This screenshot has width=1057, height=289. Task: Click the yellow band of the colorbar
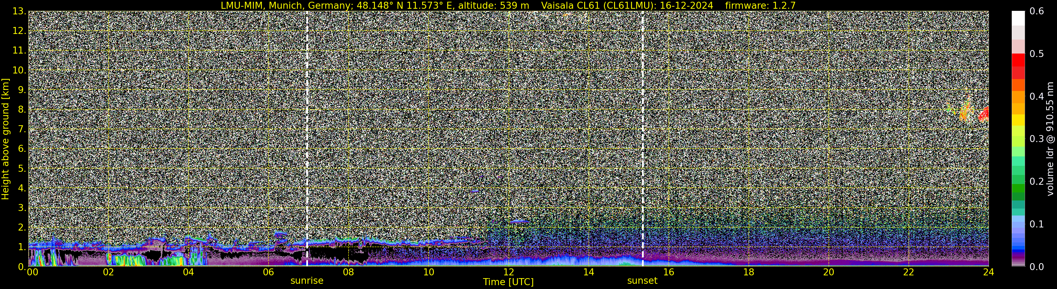click(x=1018, y=120)
